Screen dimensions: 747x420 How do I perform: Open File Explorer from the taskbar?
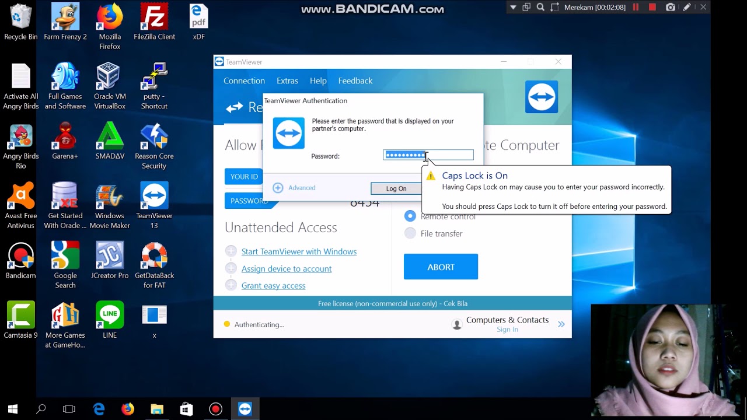coord(157,409)
